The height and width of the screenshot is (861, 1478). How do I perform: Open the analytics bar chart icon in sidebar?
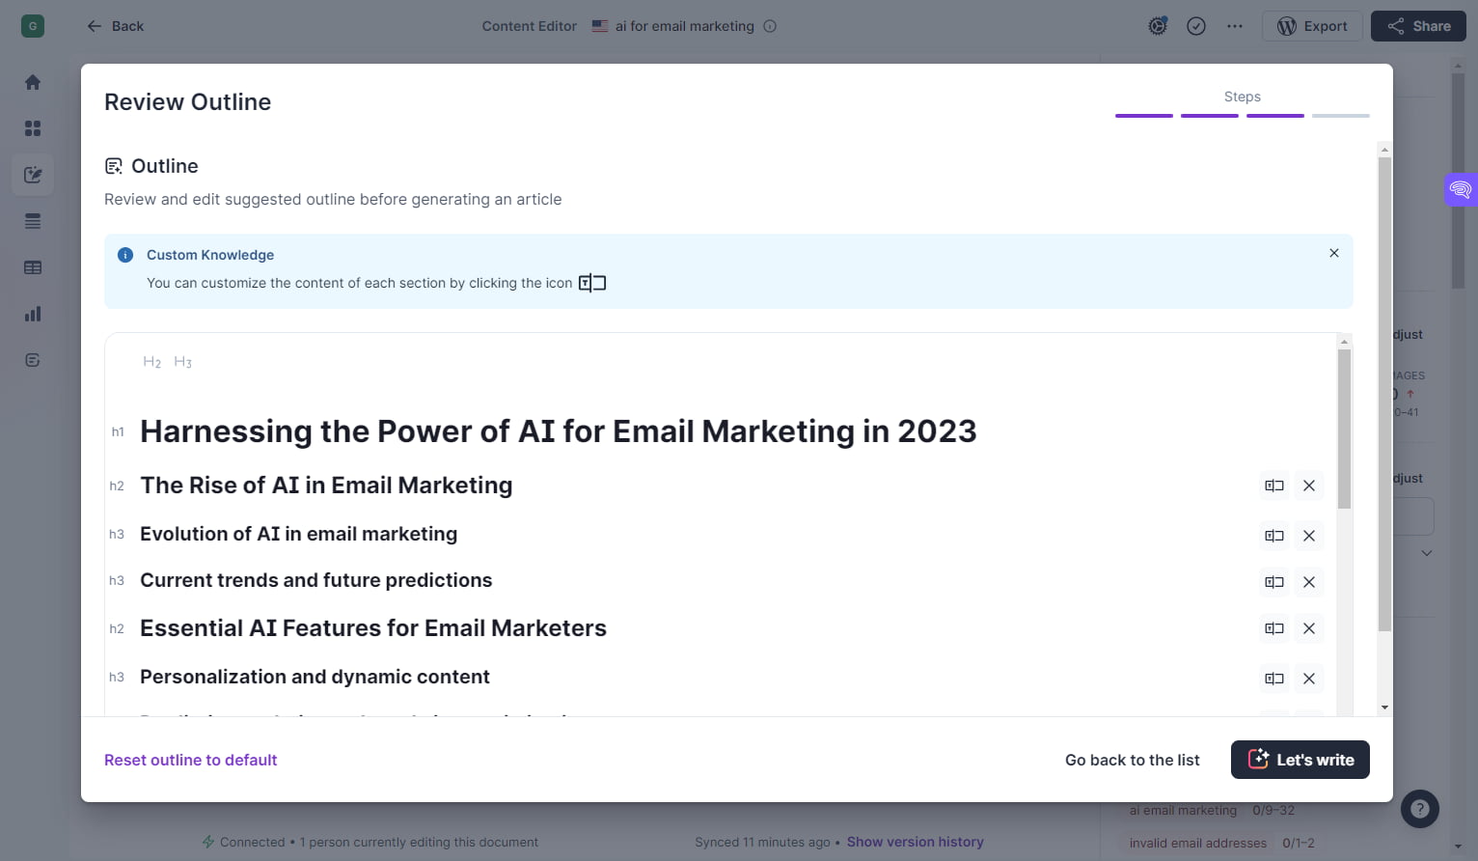tap(32, 314)
